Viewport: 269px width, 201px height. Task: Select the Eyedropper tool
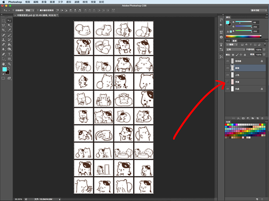9,30
